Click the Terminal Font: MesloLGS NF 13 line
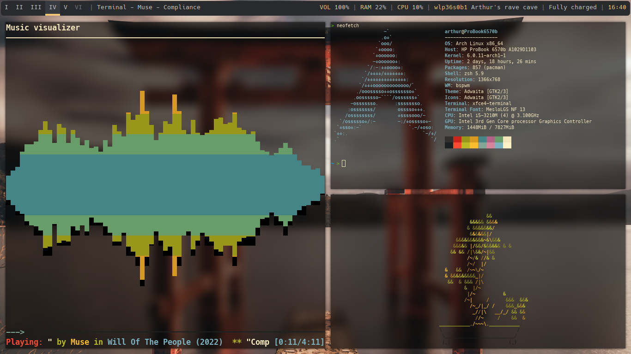The width and height of the screenshot is (631, 354). (485, 109)
